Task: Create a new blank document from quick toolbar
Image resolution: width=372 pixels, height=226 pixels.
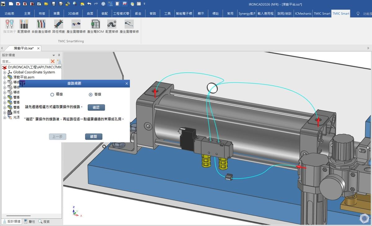Action: (x=11, y=4)
